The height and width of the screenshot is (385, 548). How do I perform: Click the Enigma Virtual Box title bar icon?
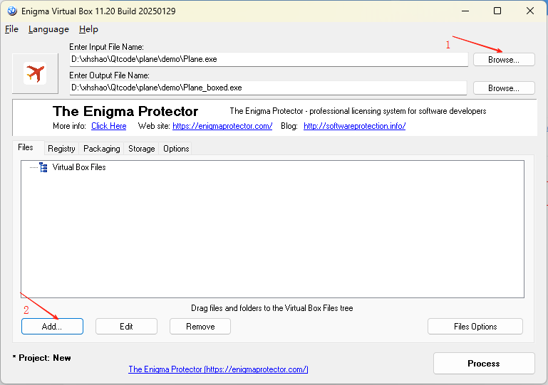click(x=12, y=11)
